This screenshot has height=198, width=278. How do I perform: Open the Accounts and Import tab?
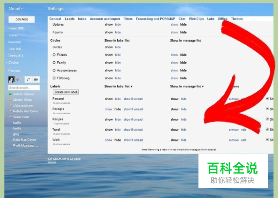(x=105, y=19)
